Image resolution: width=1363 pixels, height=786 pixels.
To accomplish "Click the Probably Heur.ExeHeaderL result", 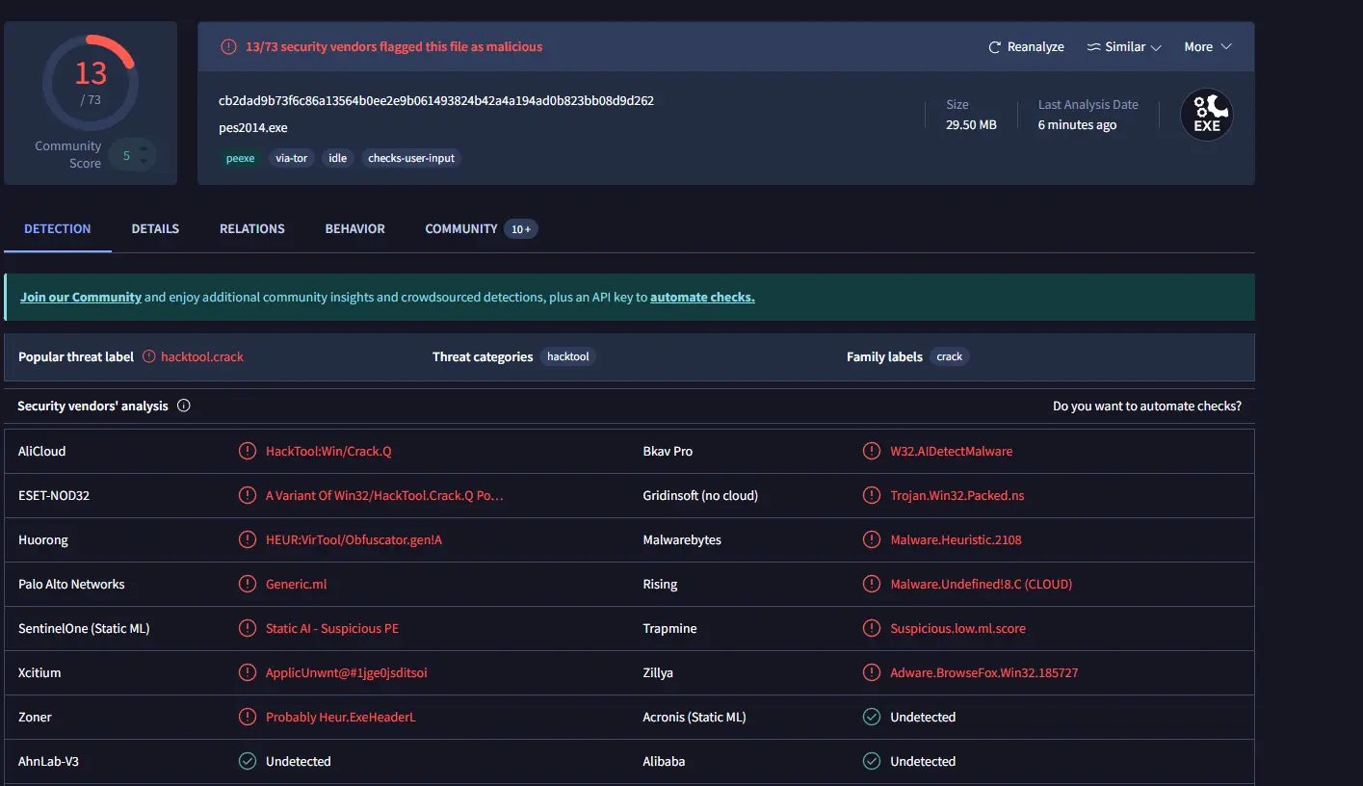I will coord(341,717).
